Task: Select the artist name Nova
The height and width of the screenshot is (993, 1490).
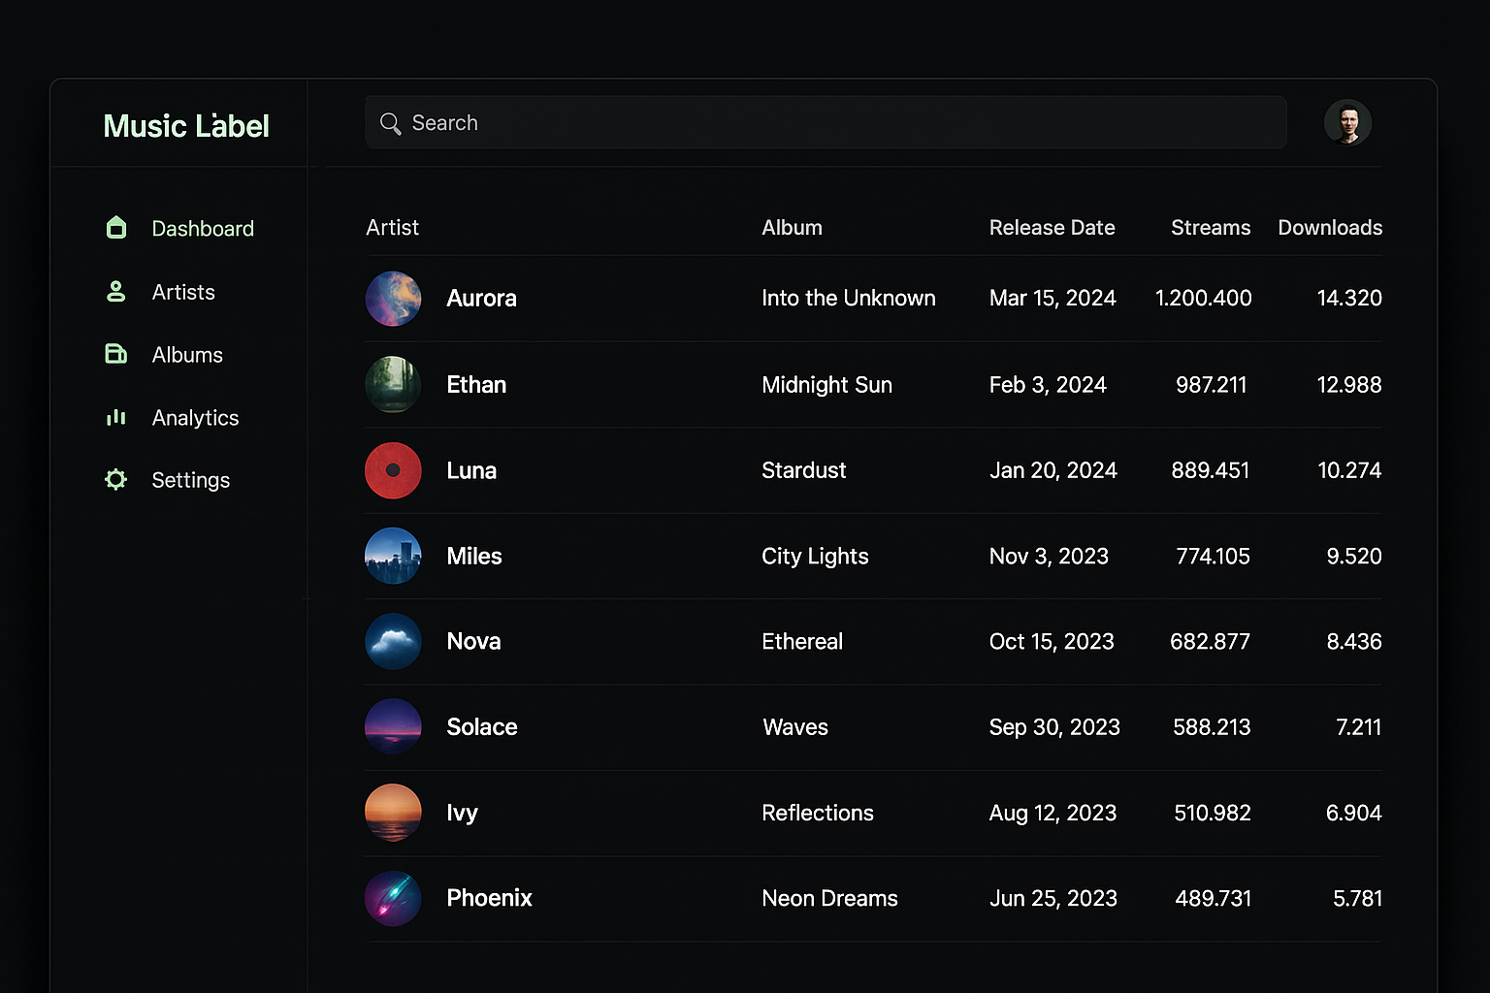Action: click(x=473, y=642)
